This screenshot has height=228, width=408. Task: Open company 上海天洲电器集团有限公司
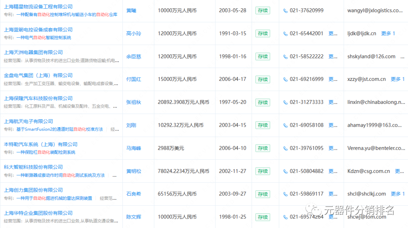click(x=33, y=52)
